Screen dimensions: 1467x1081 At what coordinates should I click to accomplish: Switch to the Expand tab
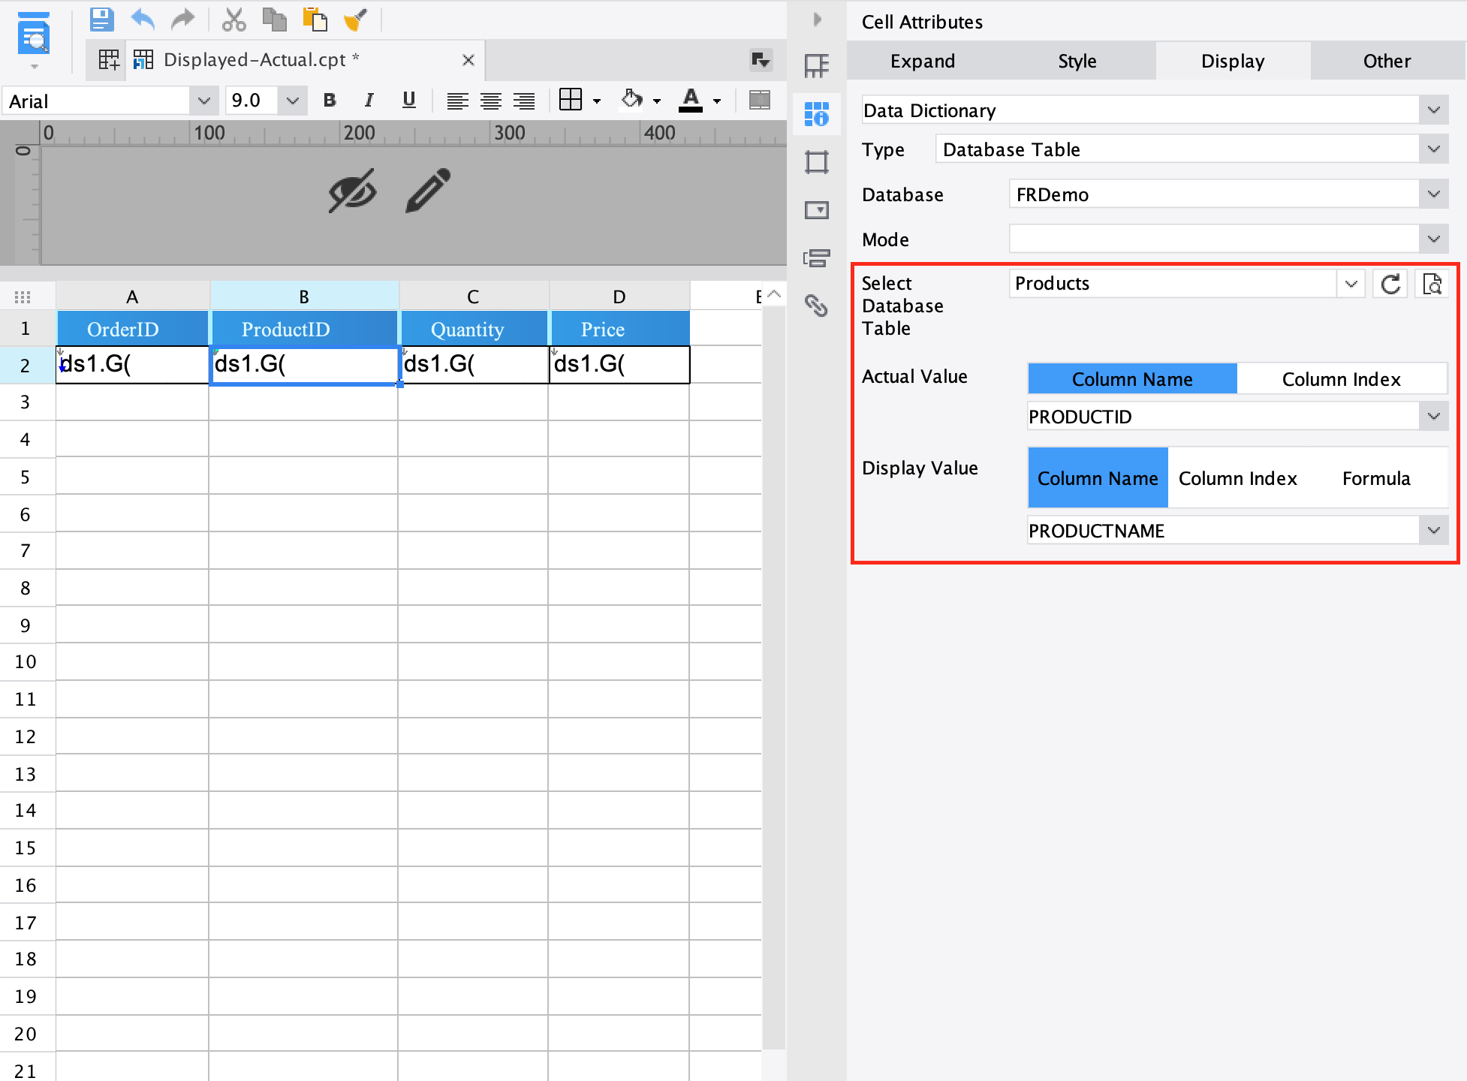tap(923, 61)
